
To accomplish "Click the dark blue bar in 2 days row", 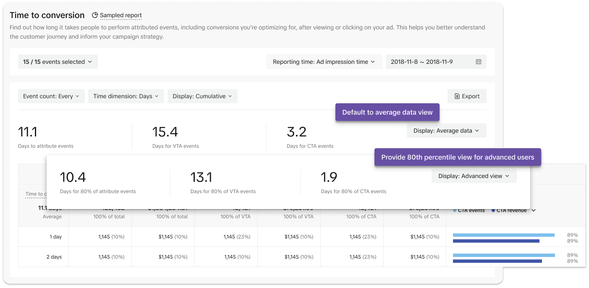I will (x=497, y=261).
